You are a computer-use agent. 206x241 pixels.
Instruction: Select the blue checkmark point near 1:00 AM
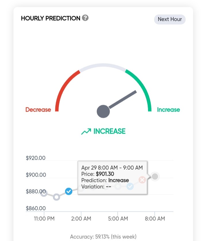click(x=69, y=191)
